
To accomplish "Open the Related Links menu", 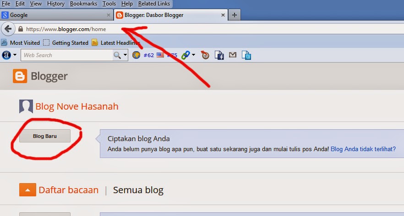I will coord(154,4).
